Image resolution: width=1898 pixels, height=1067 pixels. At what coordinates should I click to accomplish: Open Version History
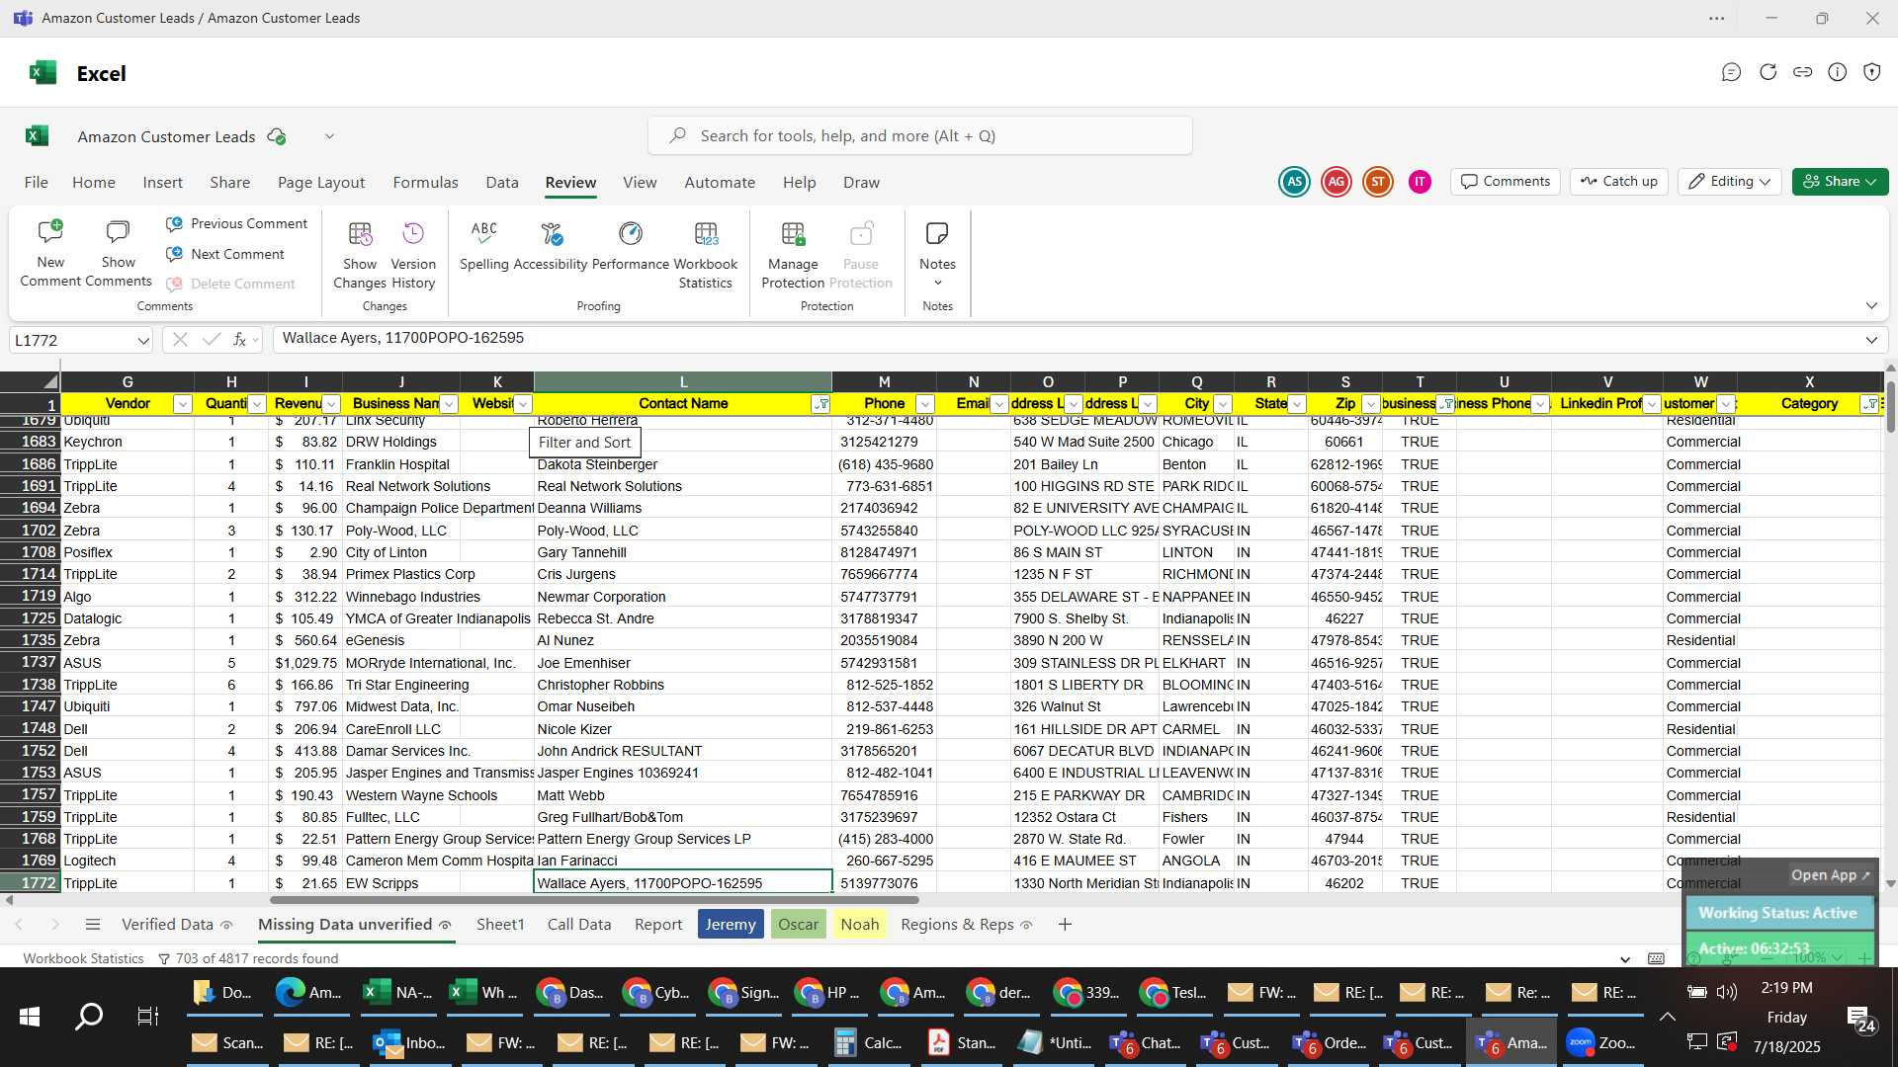tap(413, 255)
